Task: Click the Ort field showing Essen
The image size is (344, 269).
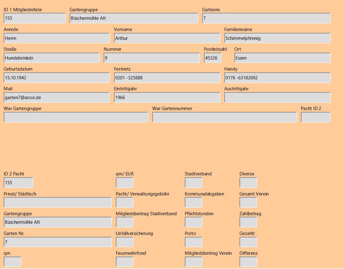Action: tap(282, 58)
